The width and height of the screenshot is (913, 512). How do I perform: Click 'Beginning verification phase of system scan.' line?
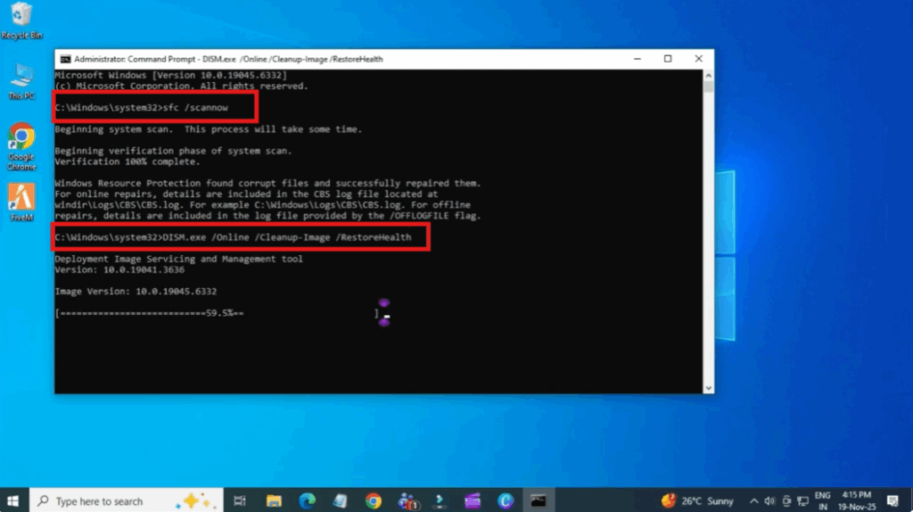tap(173, 151)
